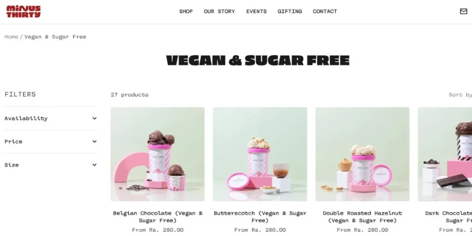Screen dimensions: 472x236
Task: Expand the Price filter chevron
Action: 94,142
